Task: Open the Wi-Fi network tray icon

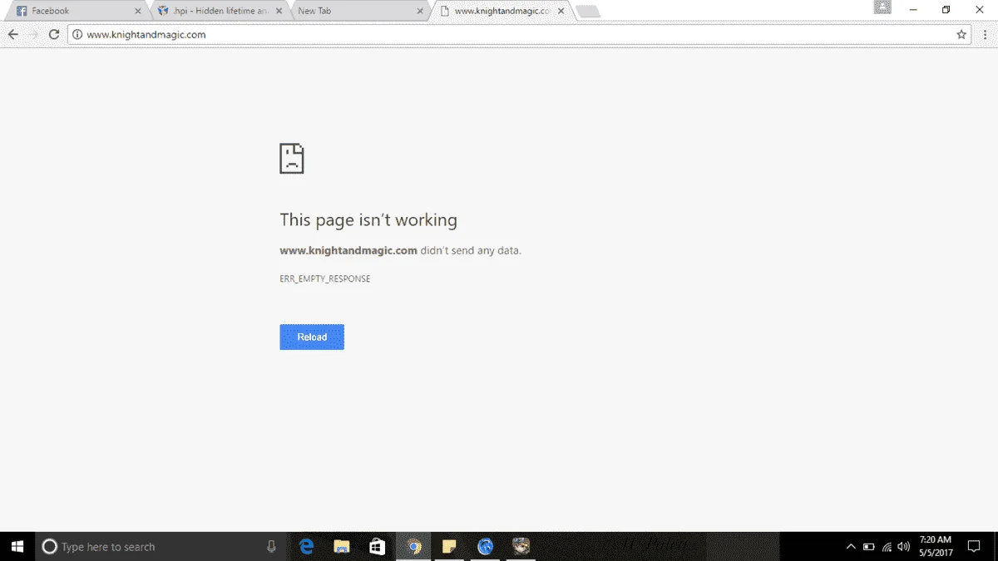Action: tap(887, 547)
